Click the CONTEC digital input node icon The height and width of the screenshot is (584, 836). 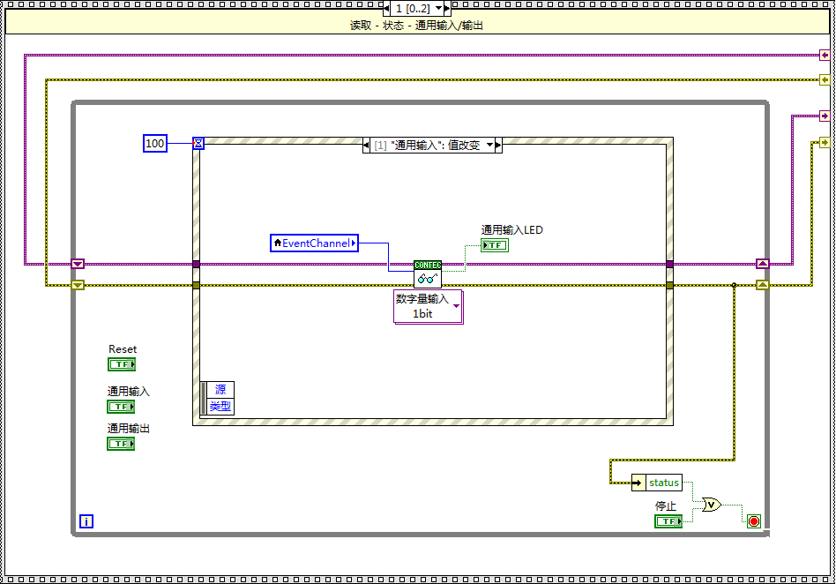pyautogui.click(x=428, y=274)
